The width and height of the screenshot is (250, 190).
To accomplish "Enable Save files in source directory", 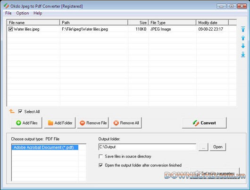I will [100, 157].
